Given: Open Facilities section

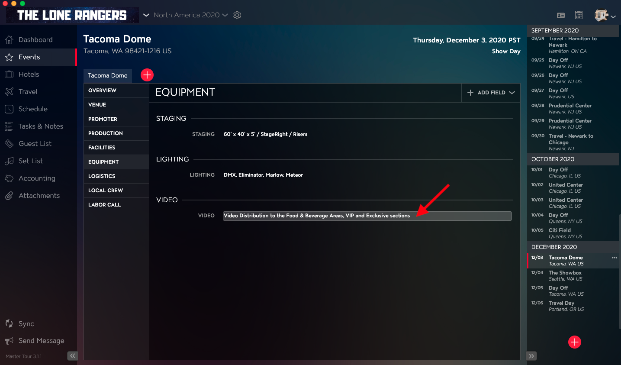Looking at the screenshot, I should click(116, 148).
